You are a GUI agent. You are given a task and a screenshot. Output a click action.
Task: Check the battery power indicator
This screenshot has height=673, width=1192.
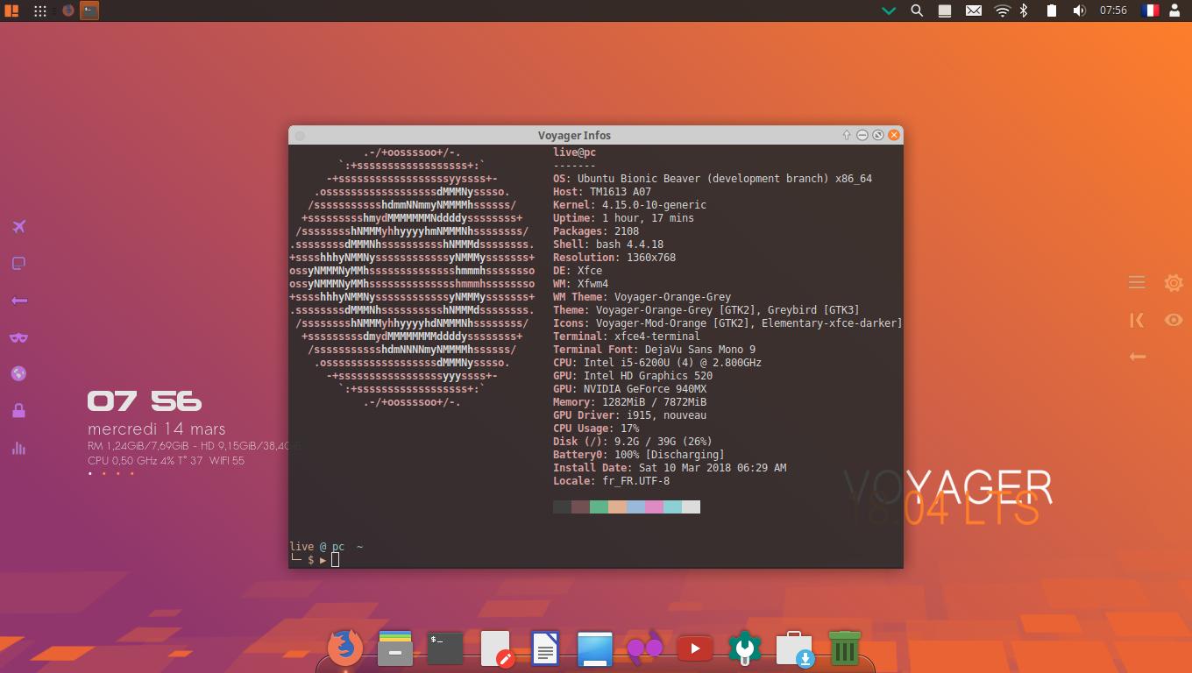click(x=1051, y=11)
